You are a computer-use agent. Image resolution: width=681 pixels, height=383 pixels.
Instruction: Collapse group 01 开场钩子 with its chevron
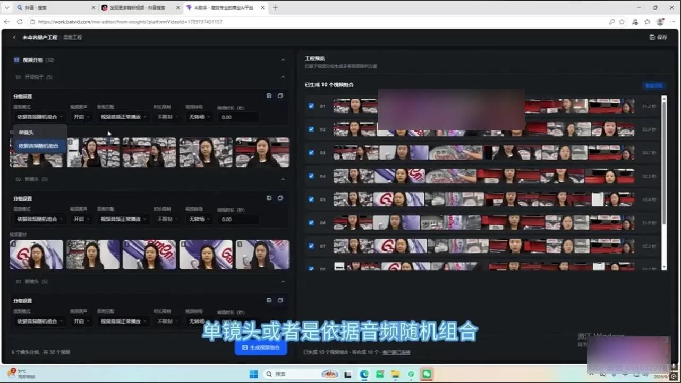[283, 77]
